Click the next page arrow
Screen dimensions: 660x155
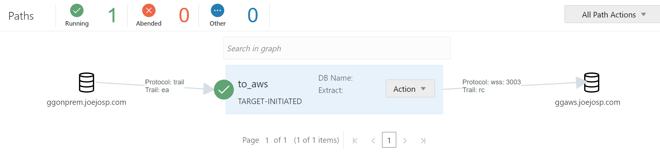(x=405, y=141)
